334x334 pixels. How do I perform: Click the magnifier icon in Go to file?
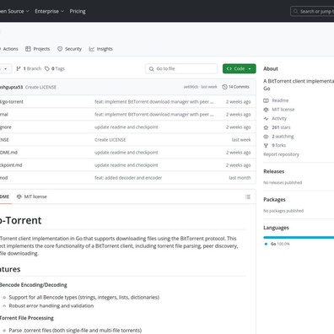click(x=151, y=68)
